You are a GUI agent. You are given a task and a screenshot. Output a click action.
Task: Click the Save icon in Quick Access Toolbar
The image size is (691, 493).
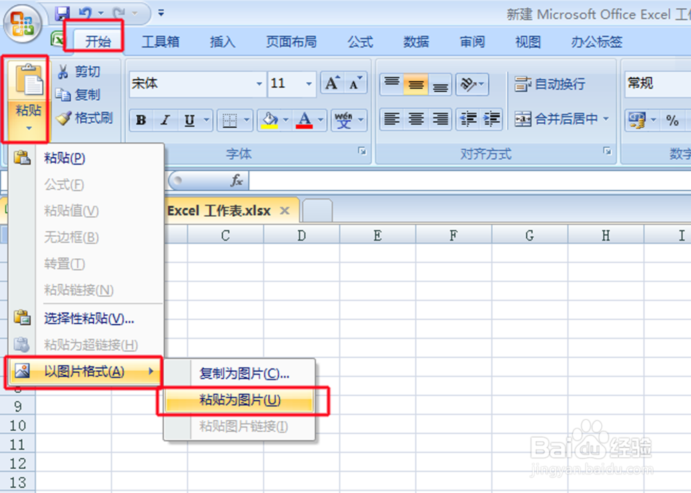[61, 12]
